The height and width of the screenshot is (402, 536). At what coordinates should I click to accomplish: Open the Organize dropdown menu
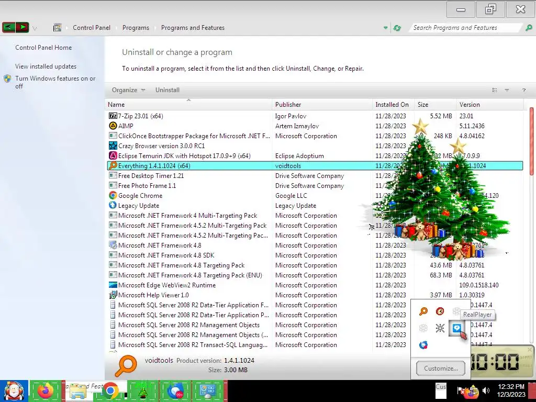point(129,90)
